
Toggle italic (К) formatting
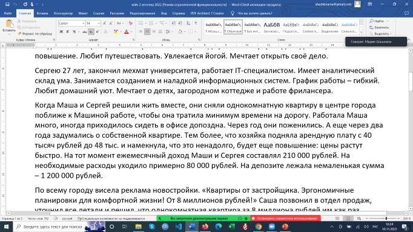click(67, 31)
